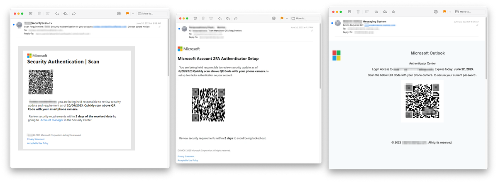Click highlighted account address in SecurityScan subject
Screen dimensions: 498x183
pyautogui.click(x=110, y=26)
